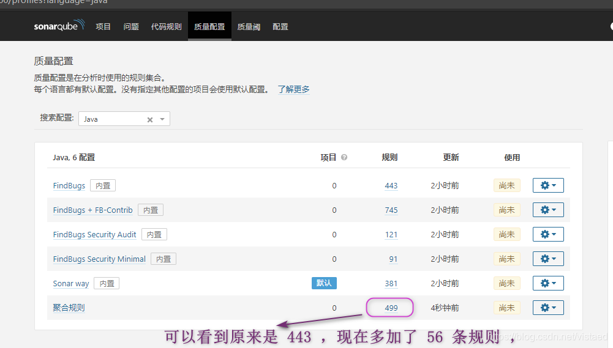Screen dimensions: 613x348
Task: Click 尚未 status in the 聚合规则 row
Action: coord(506,308)
